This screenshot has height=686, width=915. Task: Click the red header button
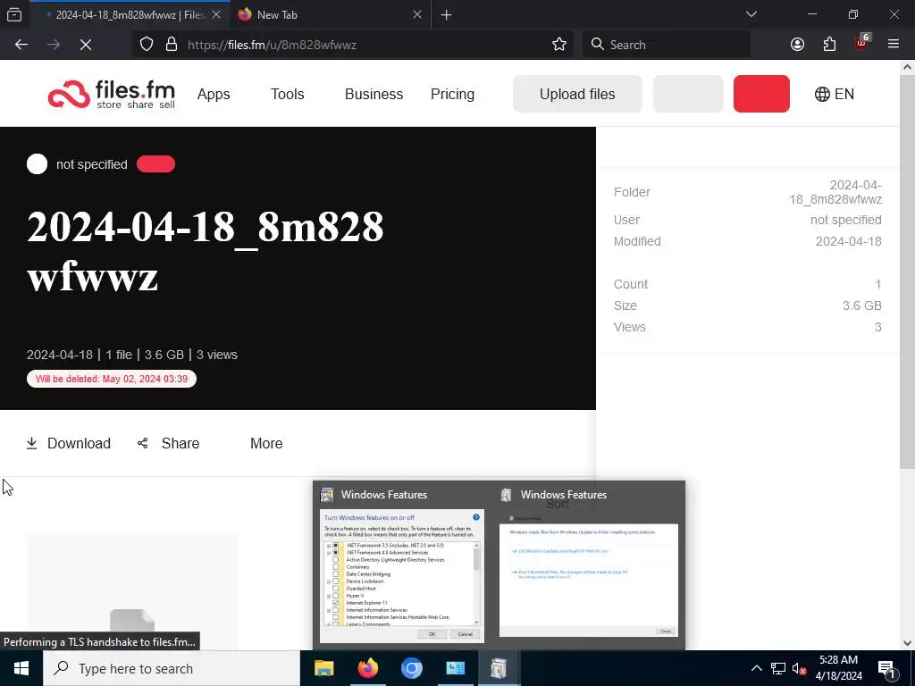click(761, 94)
